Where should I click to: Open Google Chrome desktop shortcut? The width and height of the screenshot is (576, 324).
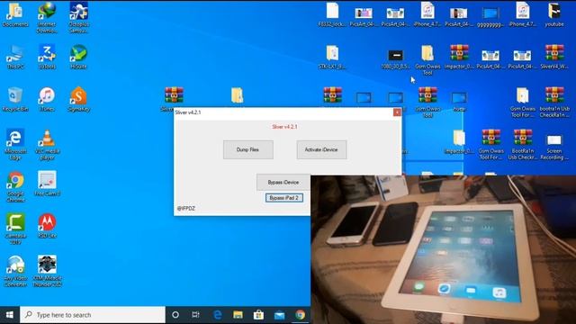pyautogui.click(x=15, y=186)
